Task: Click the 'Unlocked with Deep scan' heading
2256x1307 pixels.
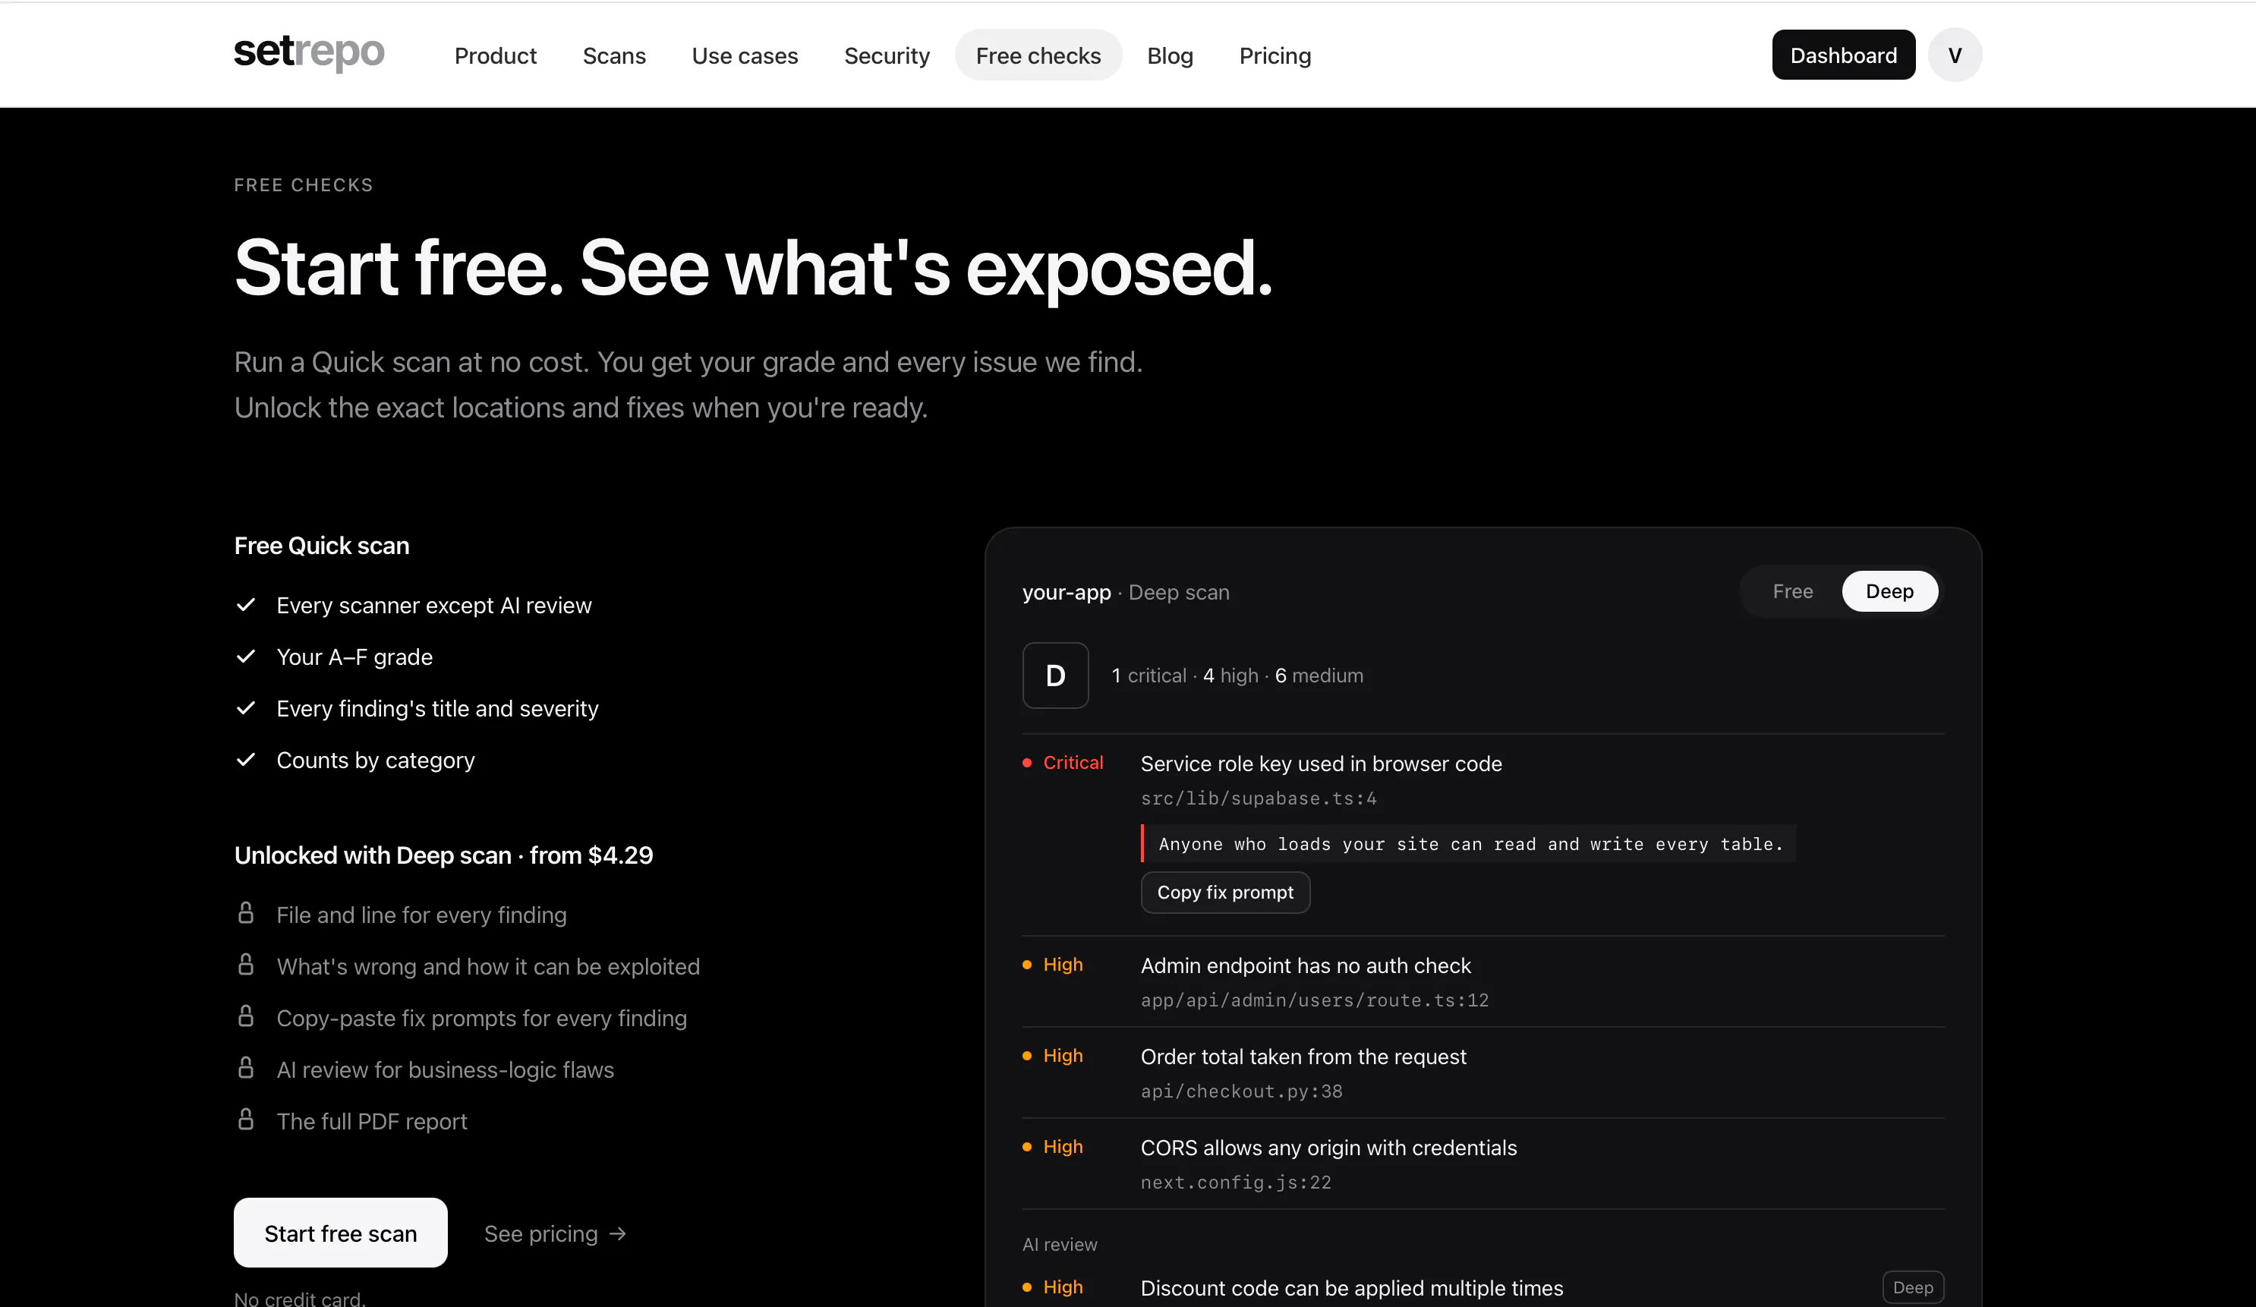Action: tap(443, 856)
